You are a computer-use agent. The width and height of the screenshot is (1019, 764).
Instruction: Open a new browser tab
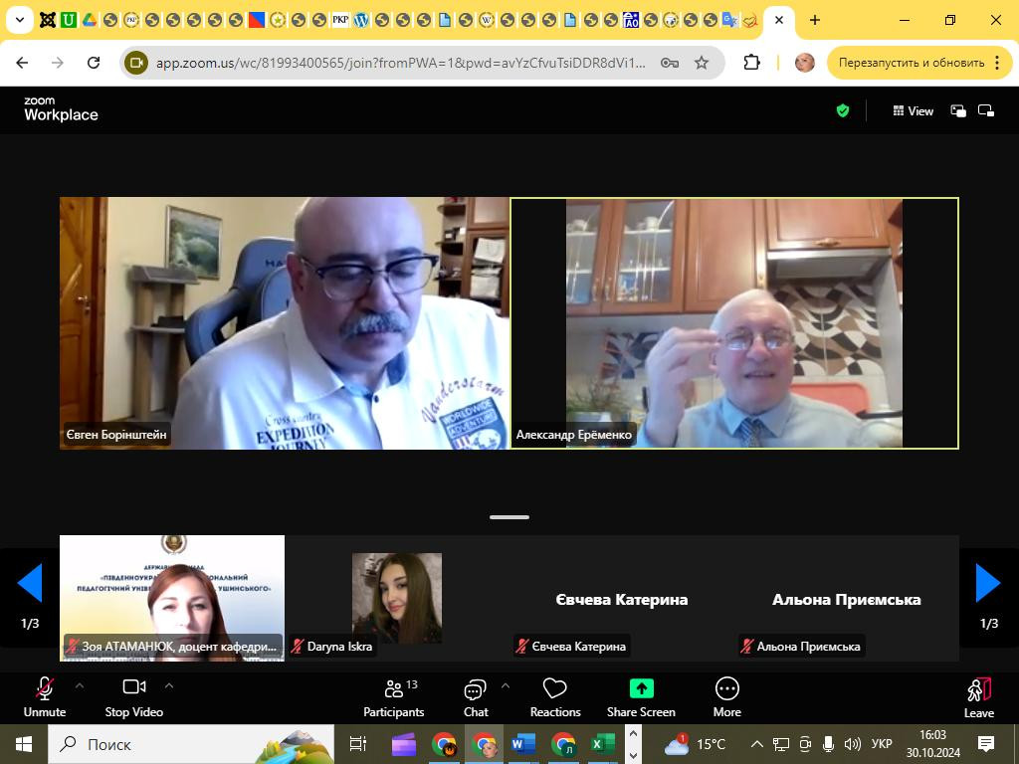point(815,20)
